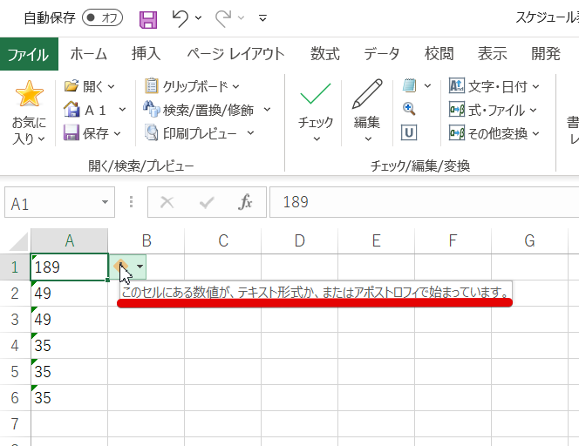This screenshot has height=446, width=579.
Task: Click the formula bar Enter checkmark
Action: pos(207,202)
